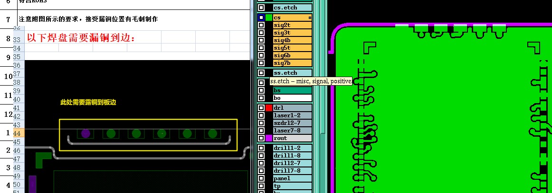The width and height of the screenshot is (552, 193).
Task: Check the laser7-8 layer checkbox
Action: point(261,131)
